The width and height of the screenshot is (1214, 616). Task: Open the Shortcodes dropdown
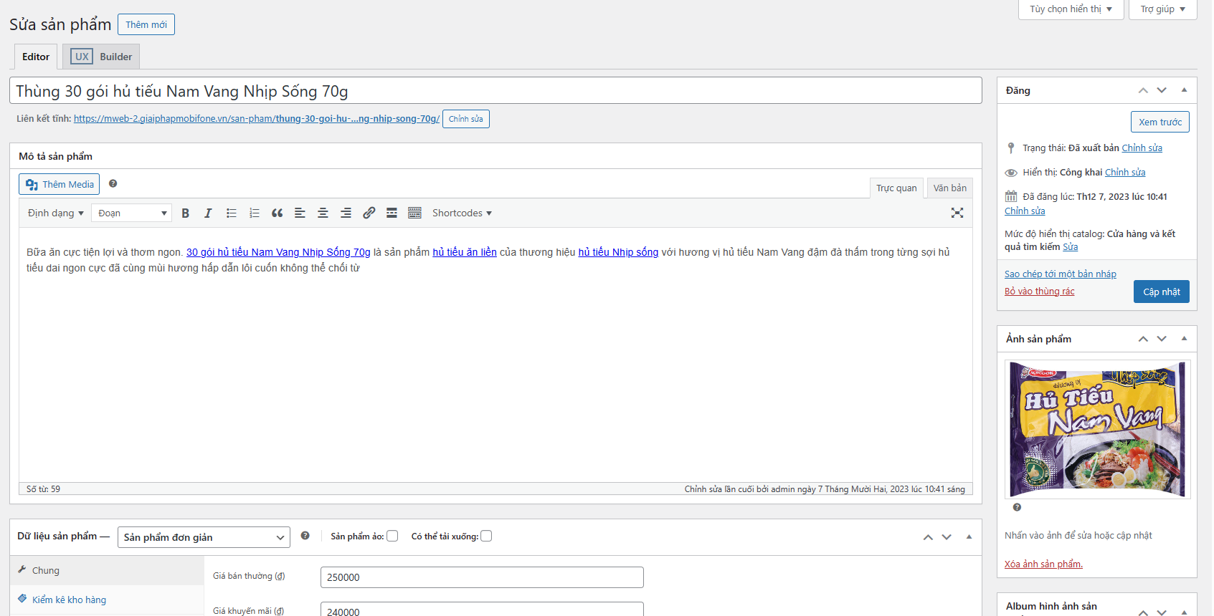click(462, 213)
